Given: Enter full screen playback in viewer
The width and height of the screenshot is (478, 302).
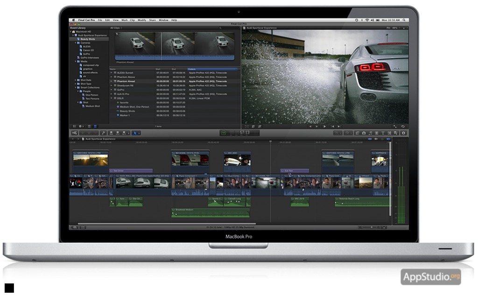Looking at the screenshot, I should [395, 126].
